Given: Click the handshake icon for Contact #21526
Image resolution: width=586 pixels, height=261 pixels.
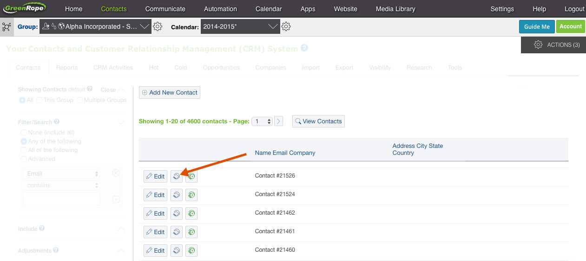Looking at the screenshot, I should pyautogui.click(x=177, y=176).
